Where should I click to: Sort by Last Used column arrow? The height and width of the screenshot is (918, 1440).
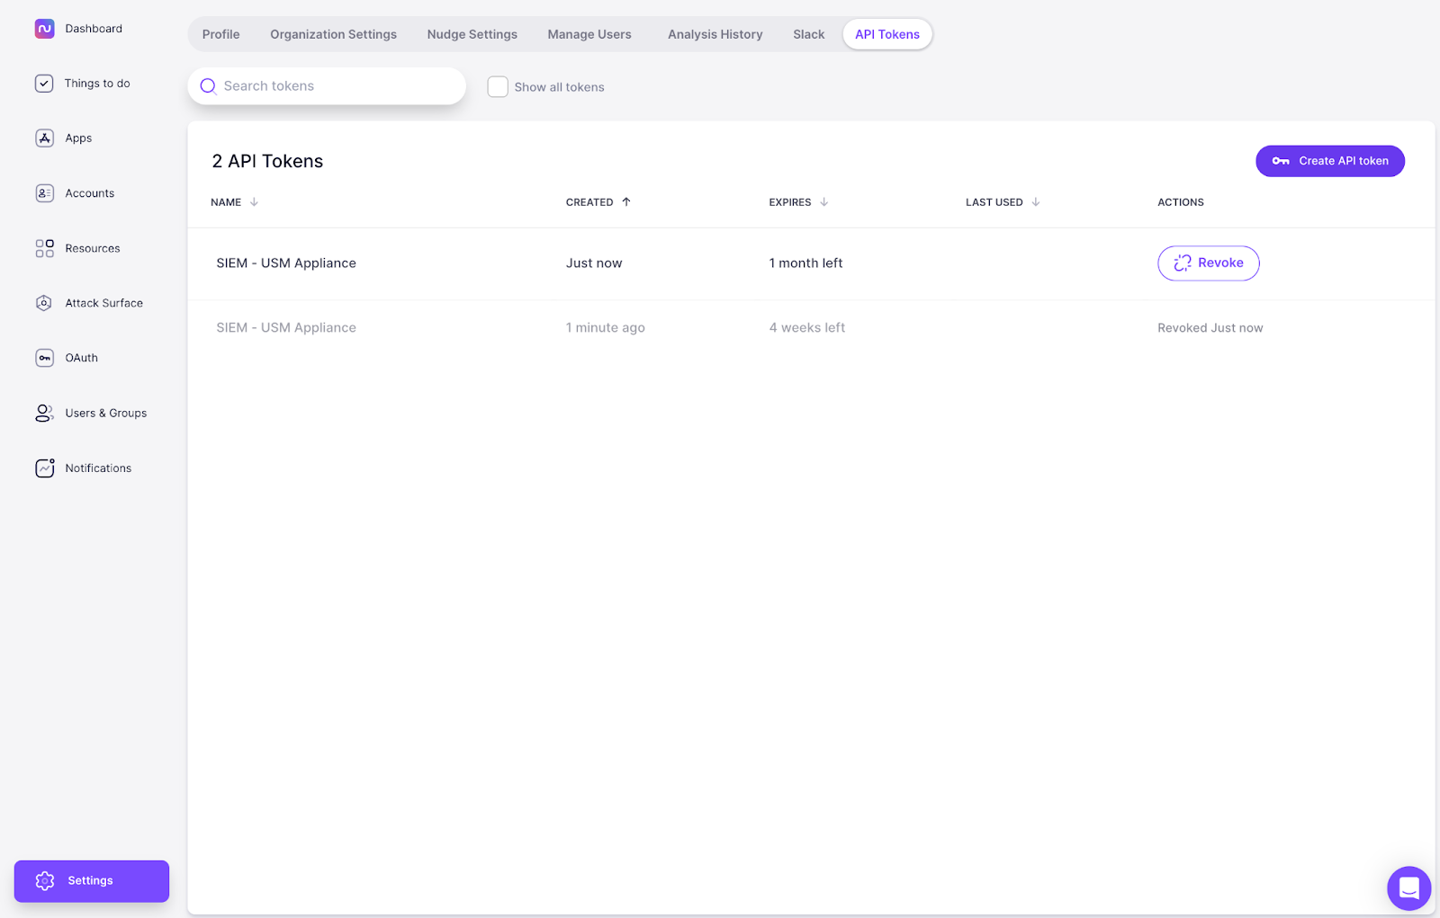pyautogui.click(x=1036, y=202)
